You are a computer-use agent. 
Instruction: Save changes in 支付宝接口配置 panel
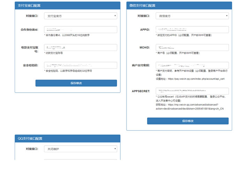click(76, 83)
